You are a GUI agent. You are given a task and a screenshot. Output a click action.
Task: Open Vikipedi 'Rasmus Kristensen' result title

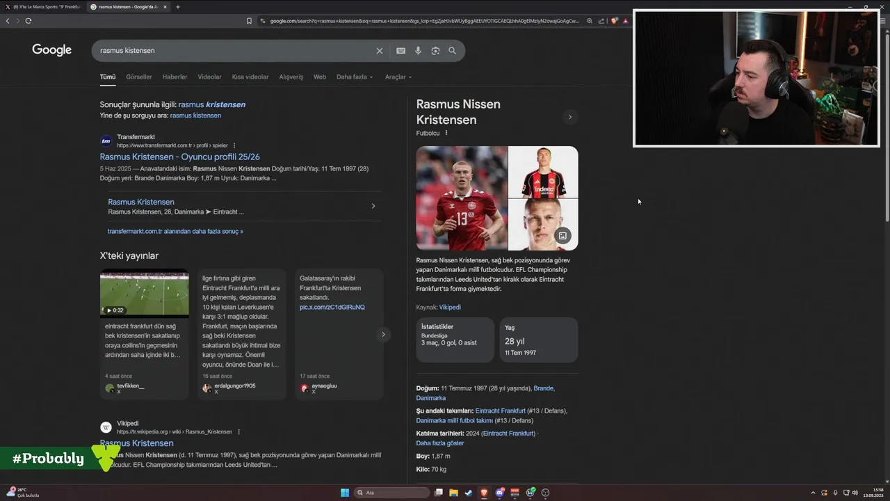tap(137, 443)
